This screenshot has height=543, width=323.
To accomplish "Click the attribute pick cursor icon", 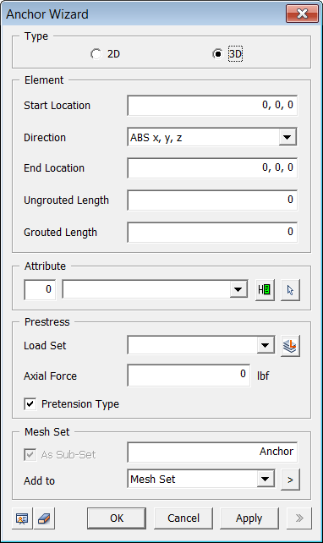I will pyautogui.click(x=290, y=290).
